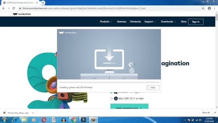This screenshot has height=123, width=218.
Task: Click the browser forward arrow
Action: pos(9,8)
